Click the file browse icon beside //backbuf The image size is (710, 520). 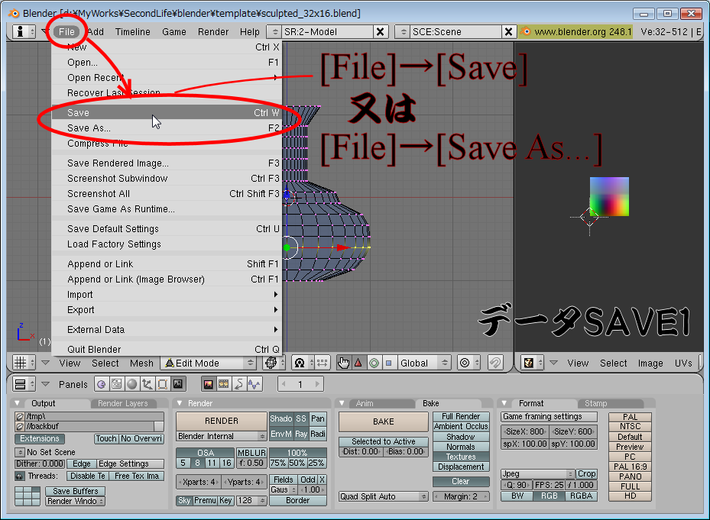[x=19, y=426]
